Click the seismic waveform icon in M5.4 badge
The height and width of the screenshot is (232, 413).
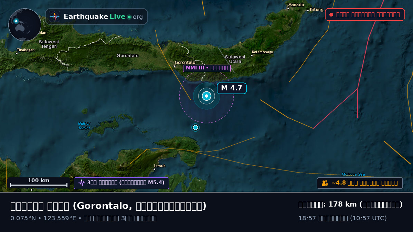click(x=82, y=183)
